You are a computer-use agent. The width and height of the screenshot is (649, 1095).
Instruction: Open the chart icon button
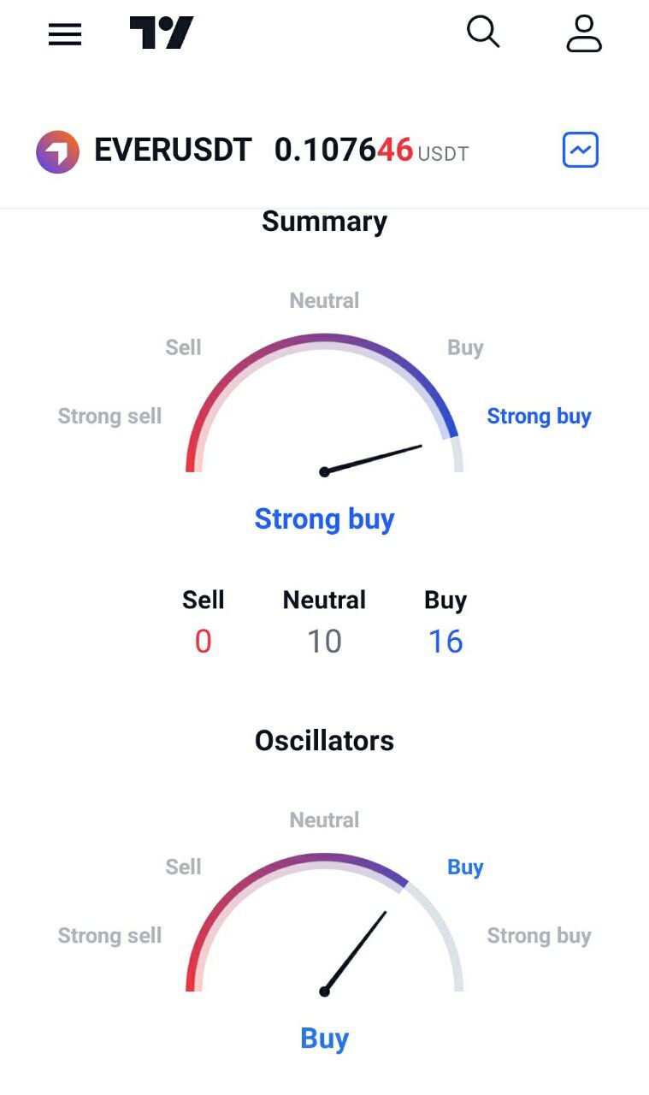[x=581, y=151]
